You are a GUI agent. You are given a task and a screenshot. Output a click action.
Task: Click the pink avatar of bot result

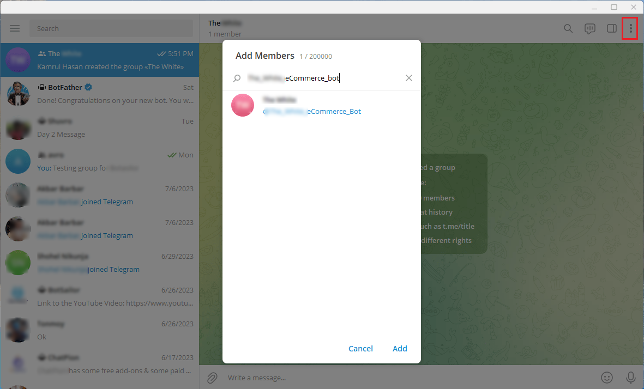pos(243,105)
